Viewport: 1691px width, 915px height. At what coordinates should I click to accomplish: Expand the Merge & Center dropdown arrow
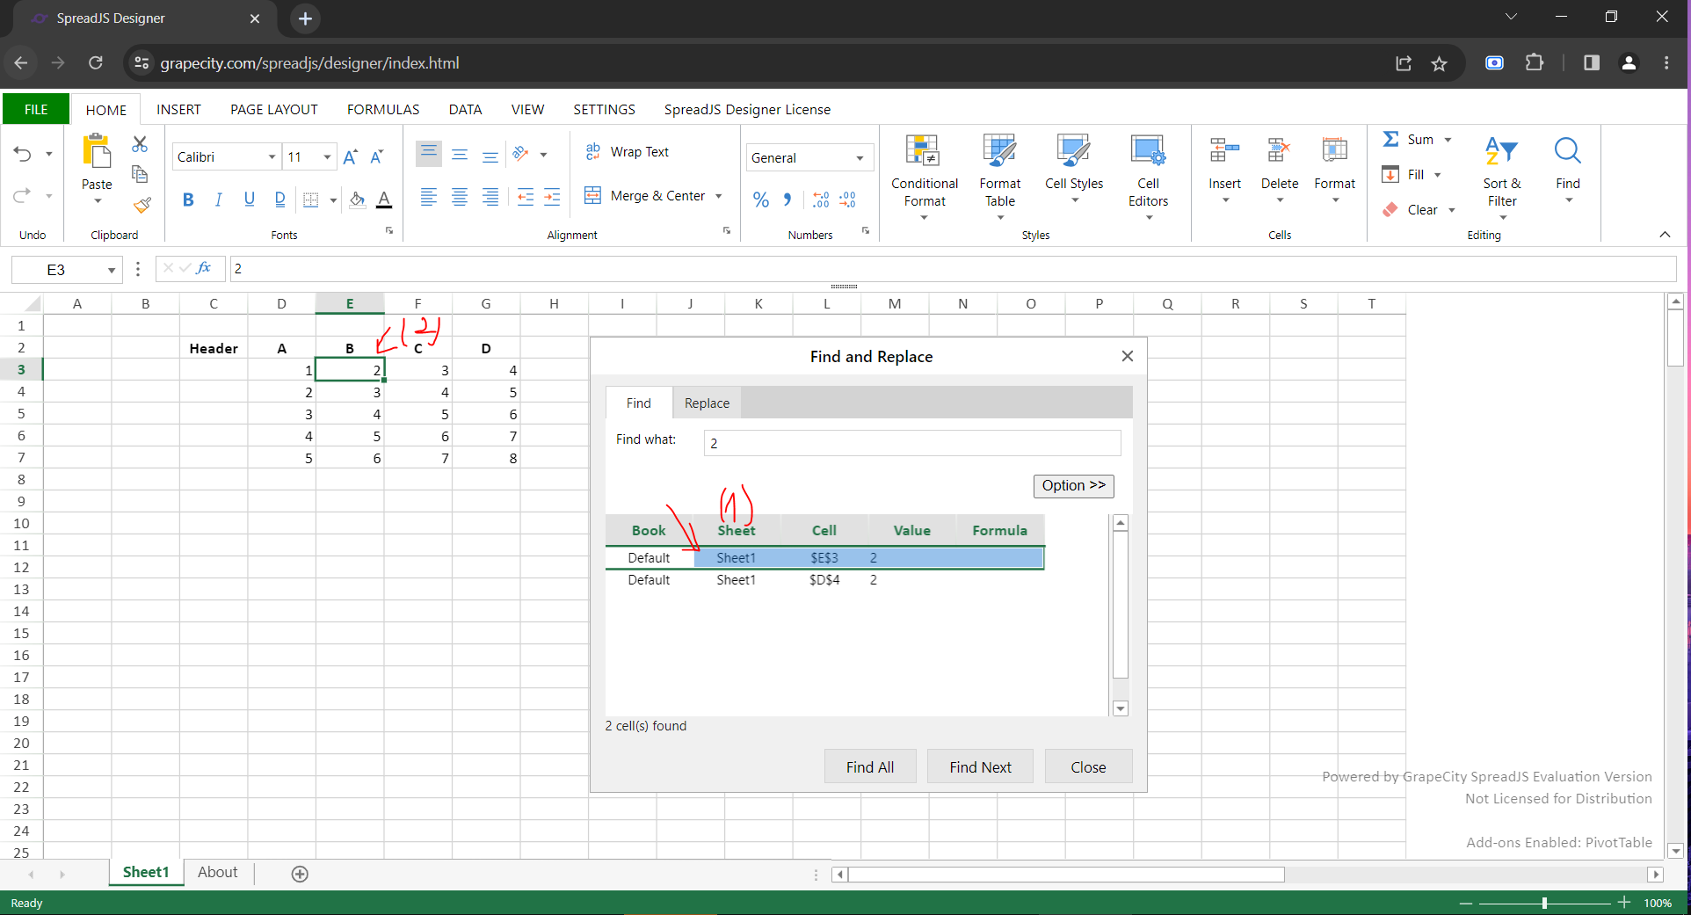pyautogui.click(x=719, y=196)
